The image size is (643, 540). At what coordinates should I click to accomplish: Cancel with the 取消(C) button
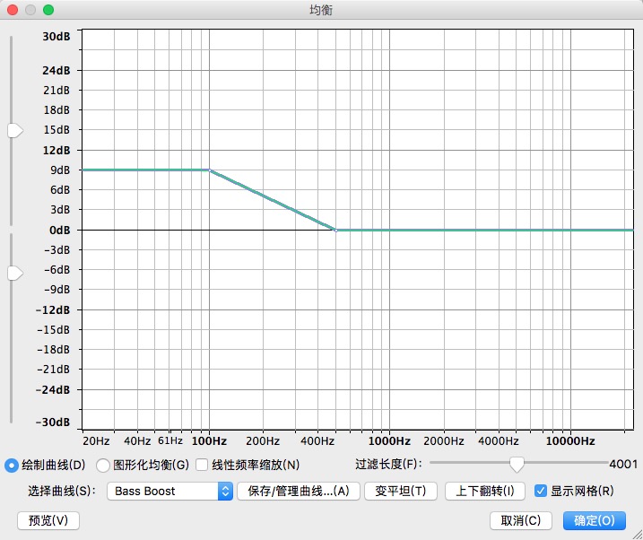(x=520, y=520)
